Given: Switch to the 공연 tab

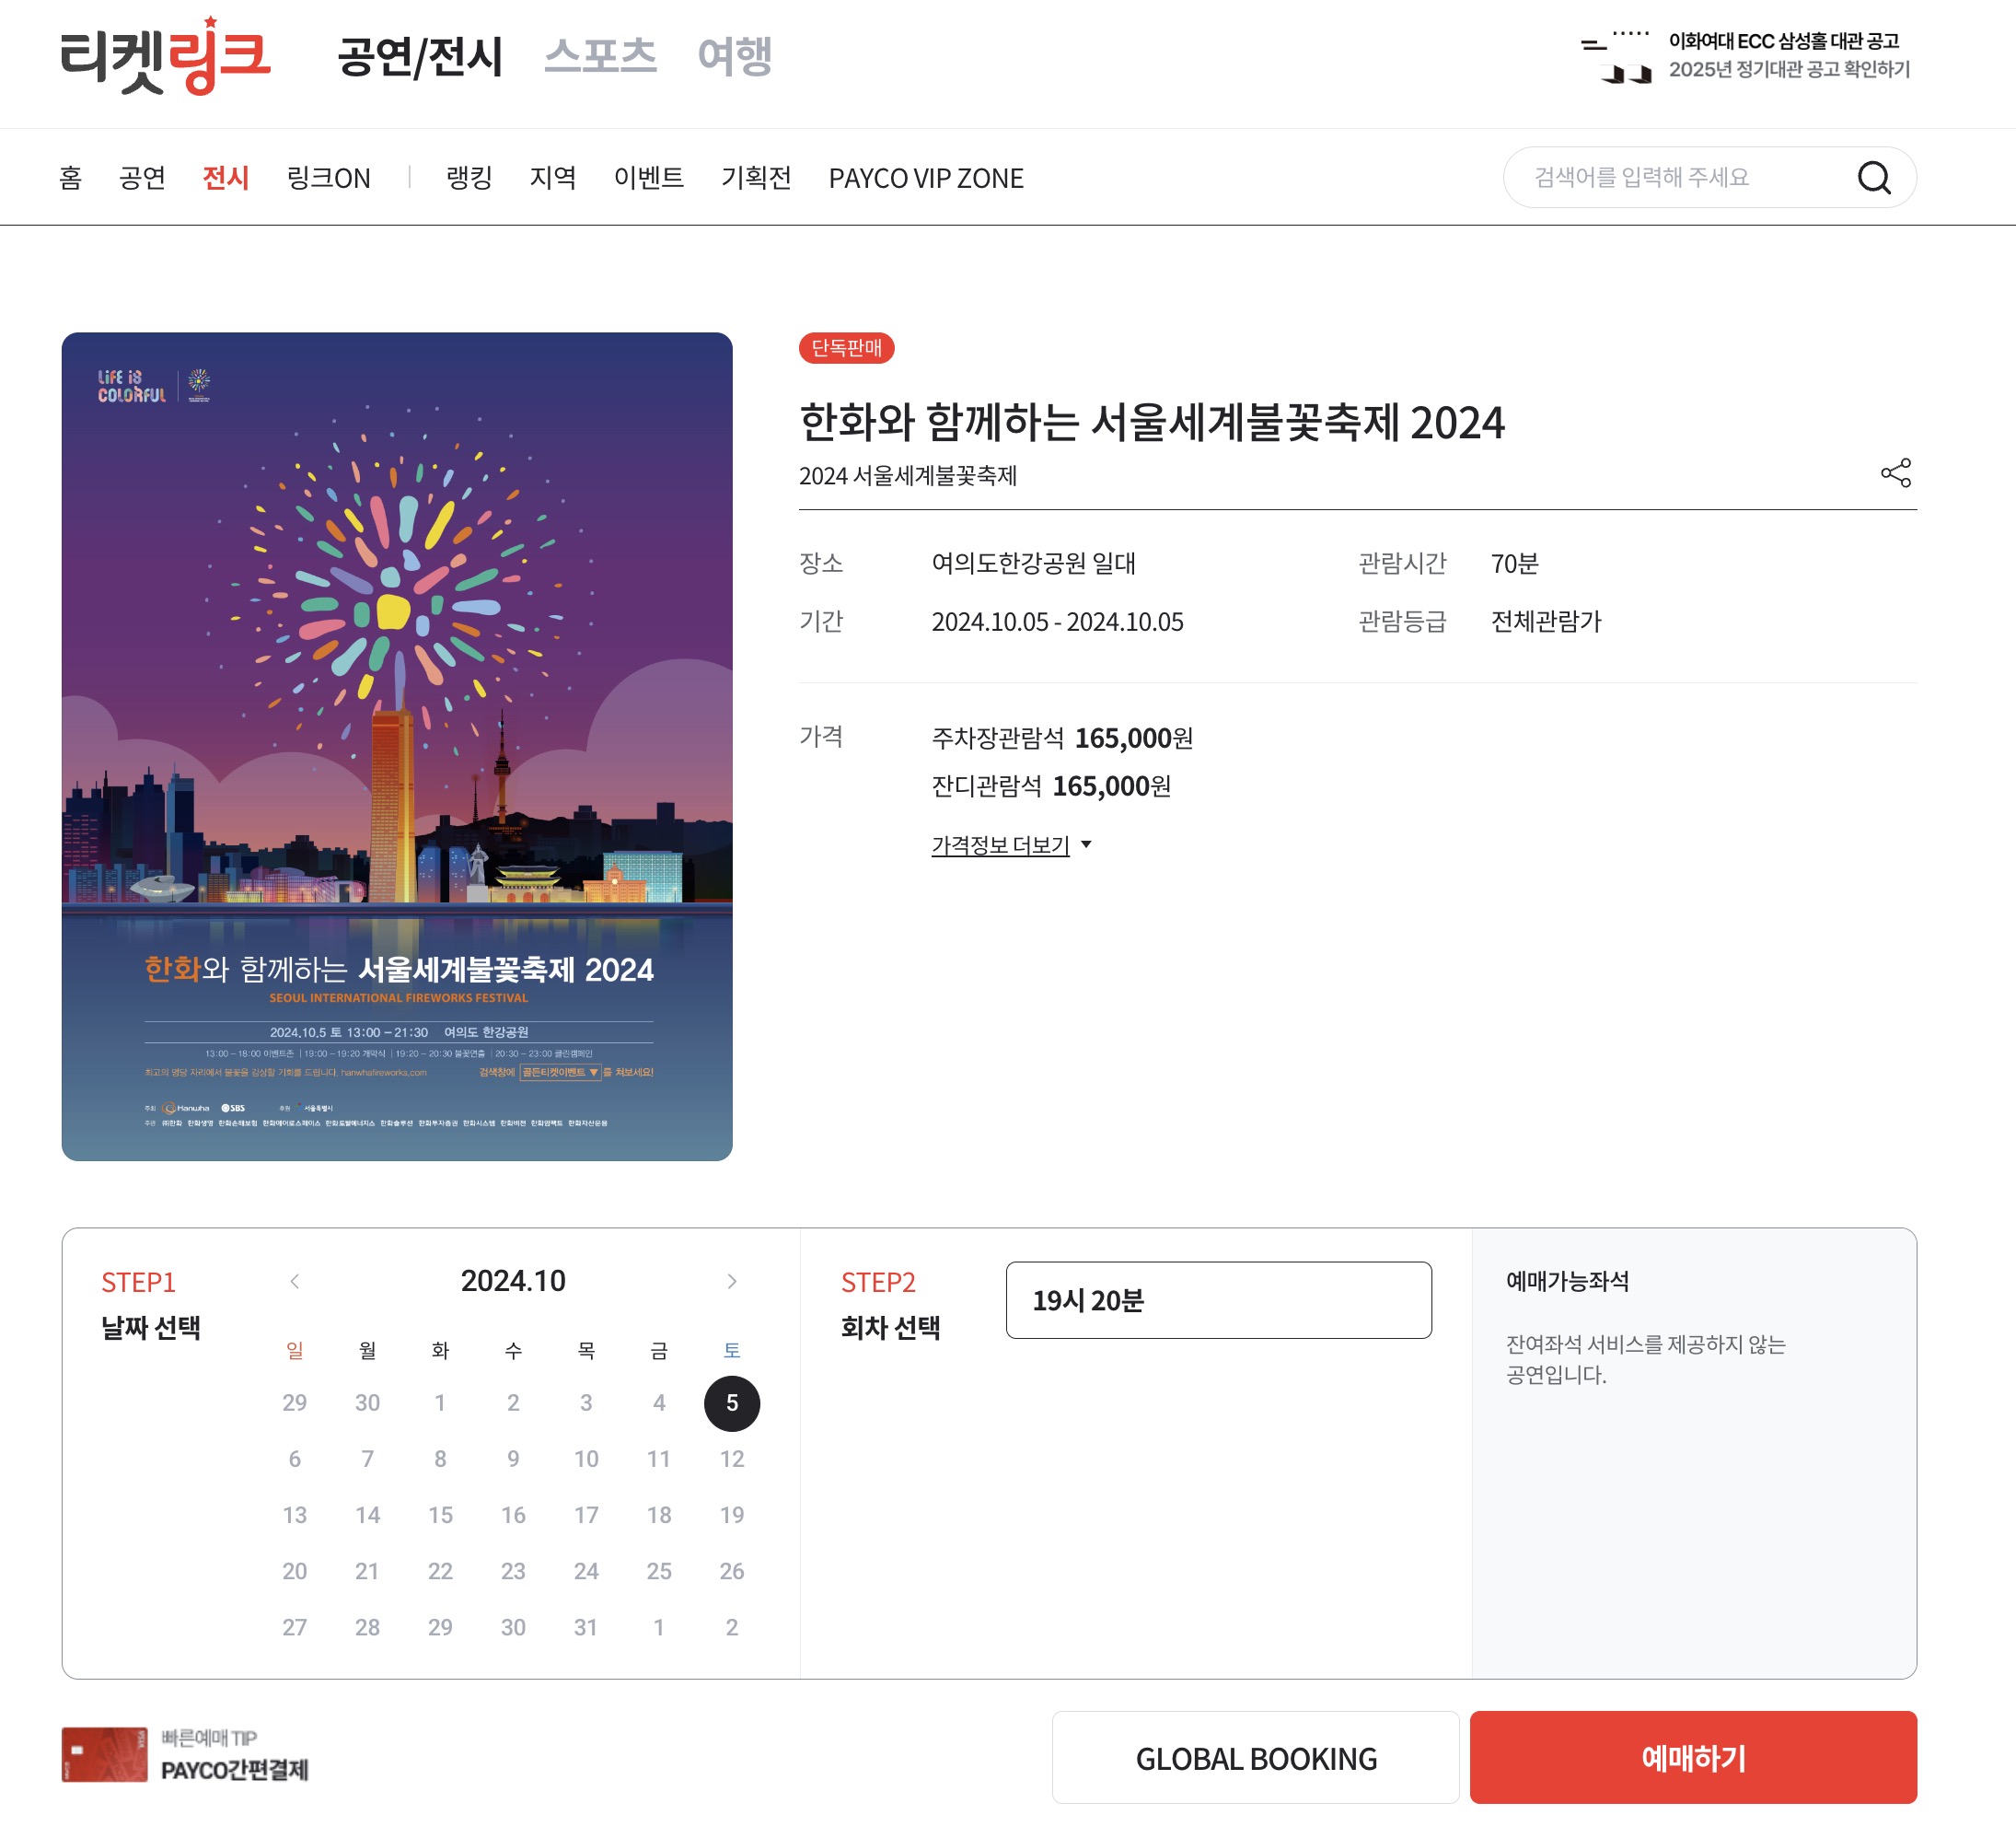Looking at the screenshot, I should [x=142, y=177].
